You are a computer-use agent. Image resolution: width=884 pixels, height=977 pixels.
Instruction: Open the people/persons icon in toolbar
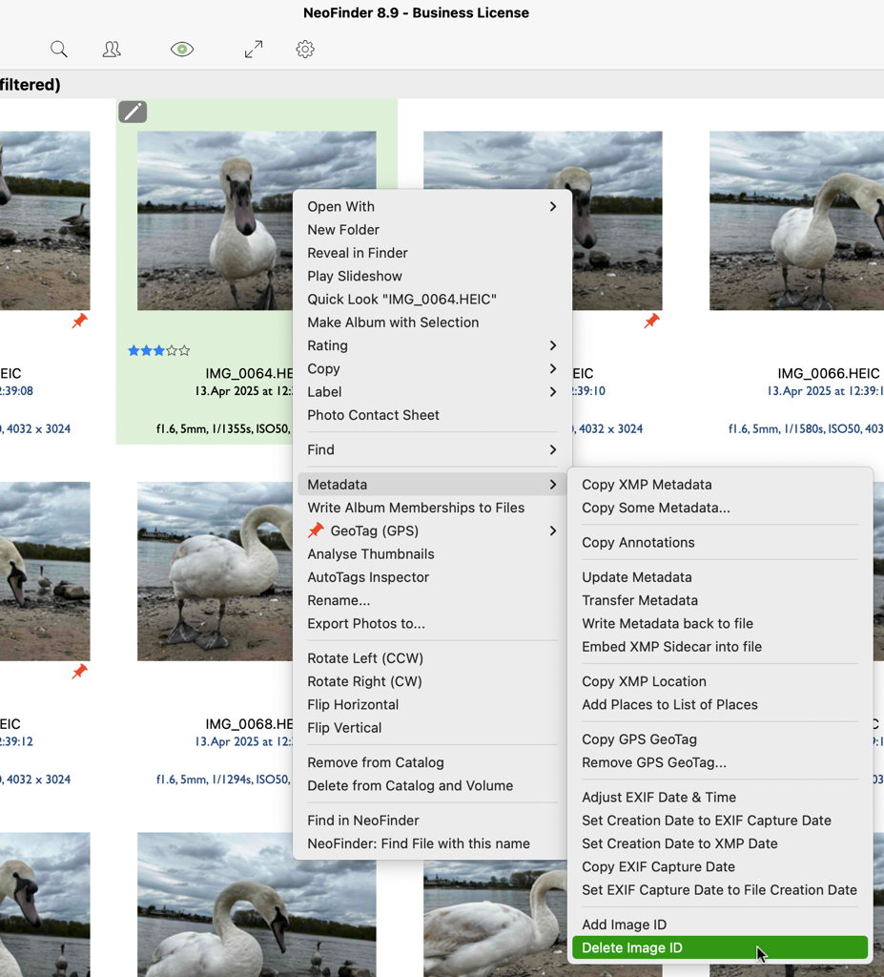coord(112,50)
